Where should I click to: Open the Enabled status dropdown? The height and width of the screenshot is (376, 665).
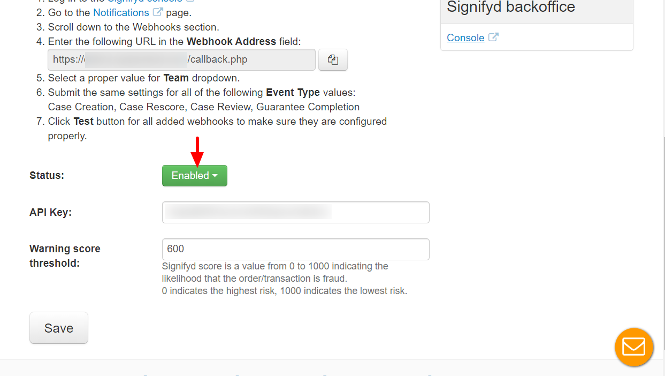[x=195, y=176]
